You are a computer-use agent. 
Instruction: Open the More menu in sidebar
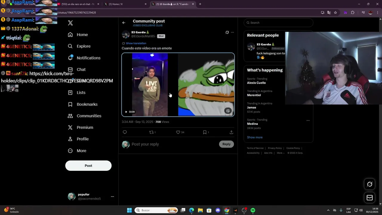pyautogui.click(x=77, y=151)
